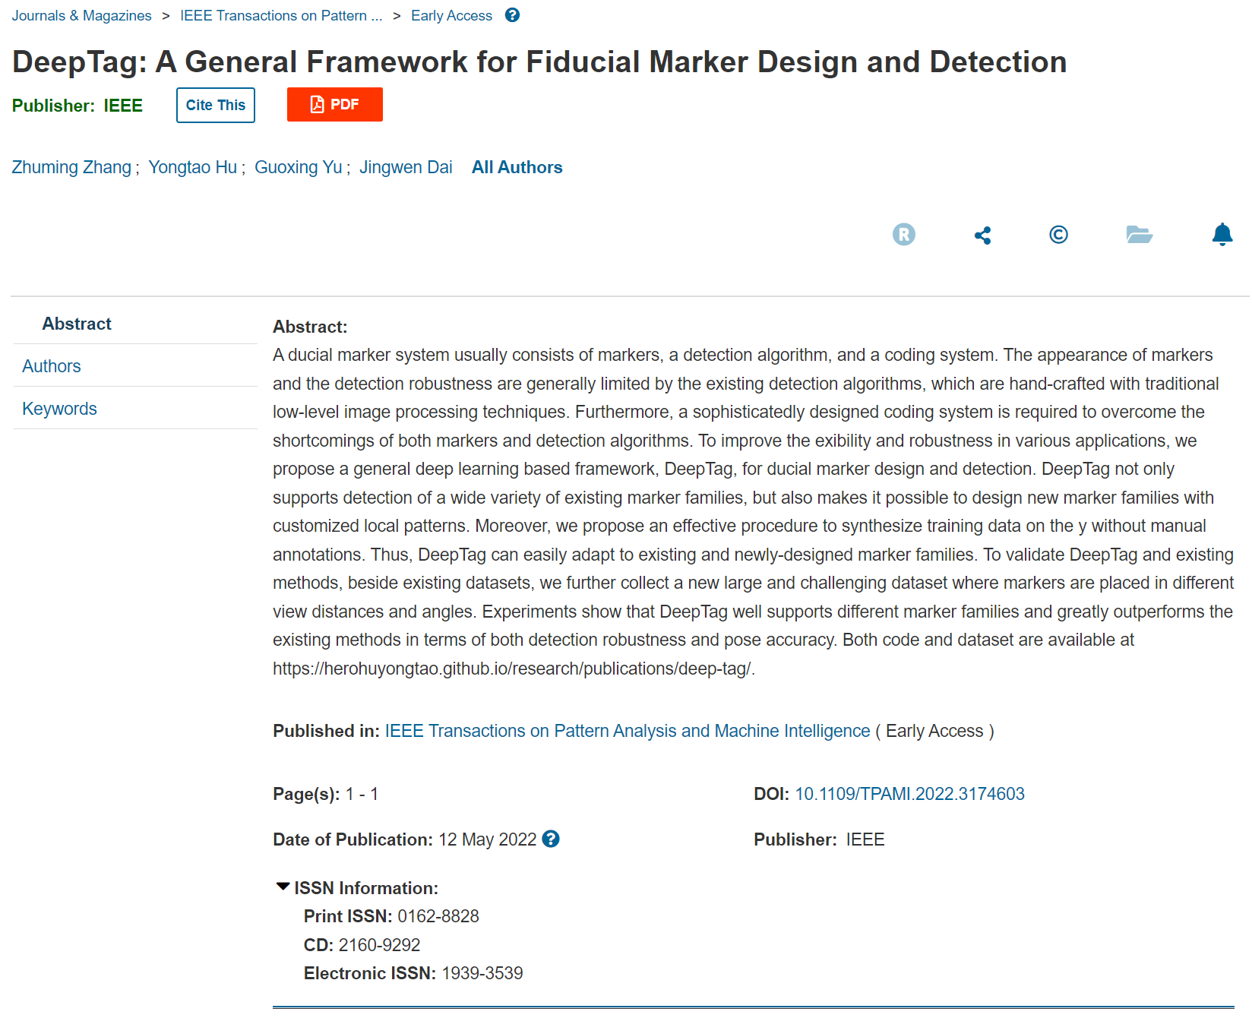
Task: Click the share icon
Action: (x=982, y=236)
